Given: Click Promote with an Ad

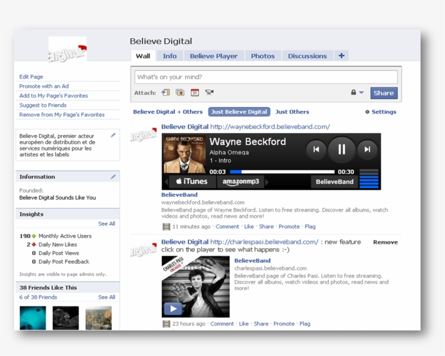Looking at the screenshot, I should click(44, 86).
